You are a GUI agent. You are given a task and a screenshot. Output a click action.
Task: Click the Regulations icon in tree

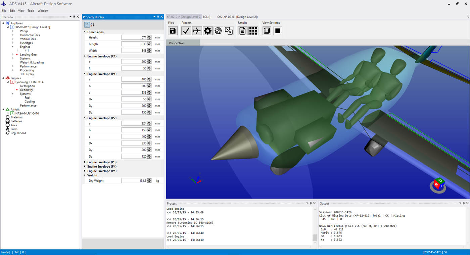pos(8,133)
